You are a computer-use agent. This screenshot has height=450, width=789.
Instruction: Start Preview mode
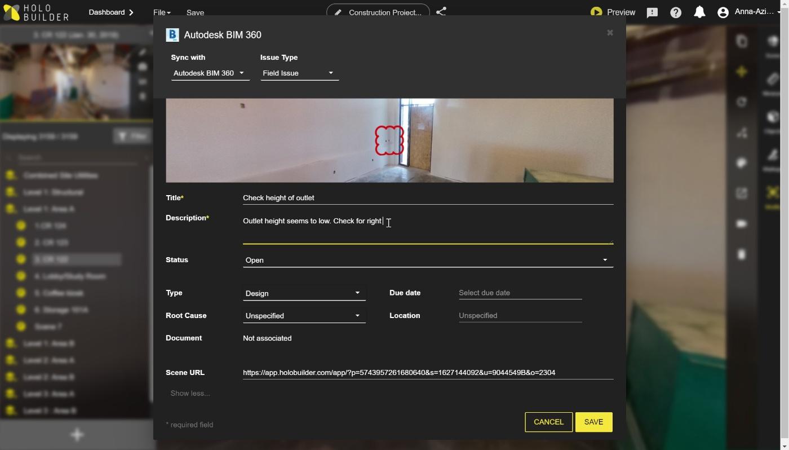[x=613, y=12]
